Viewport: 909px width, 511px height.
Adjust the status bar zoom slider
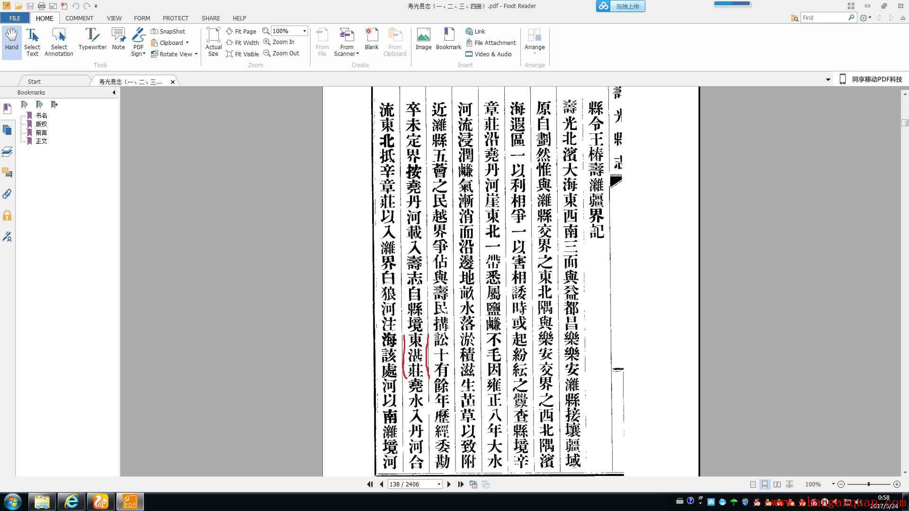(868, 484)
